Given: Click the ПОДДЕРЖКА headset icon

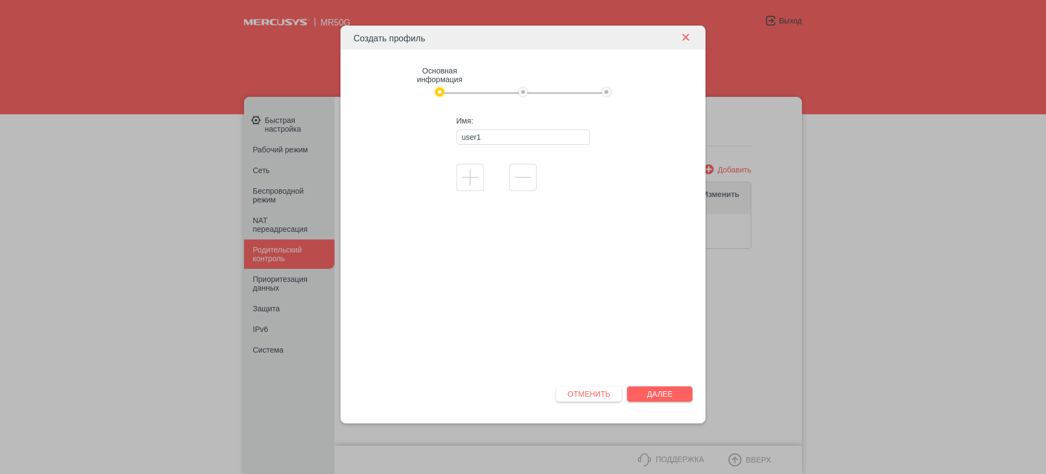Looking at the screenshot, I should 644,460.
